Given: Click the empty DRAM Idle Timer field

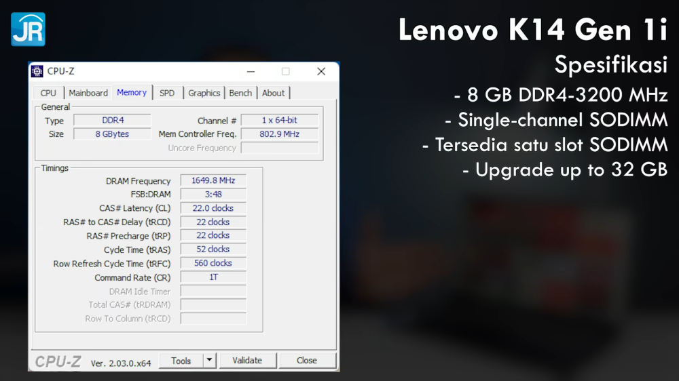Looking at the screenshot, I should coord(213,291).
